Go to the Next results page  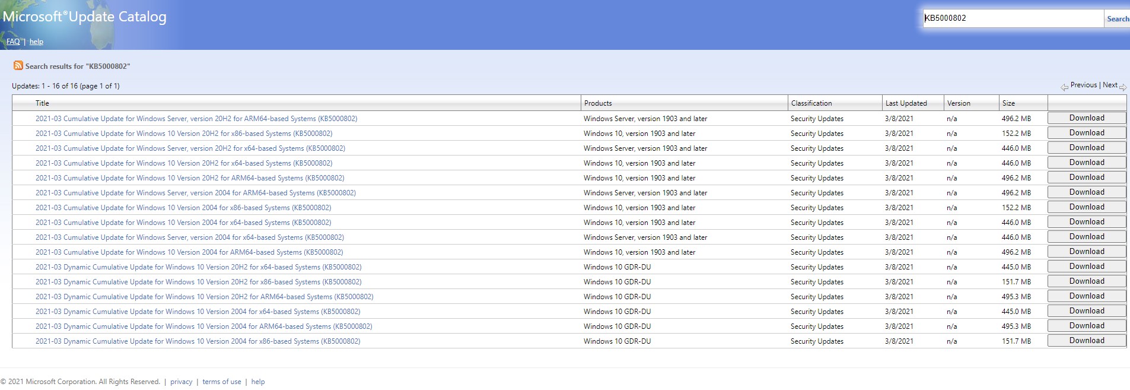[1110, 85]
